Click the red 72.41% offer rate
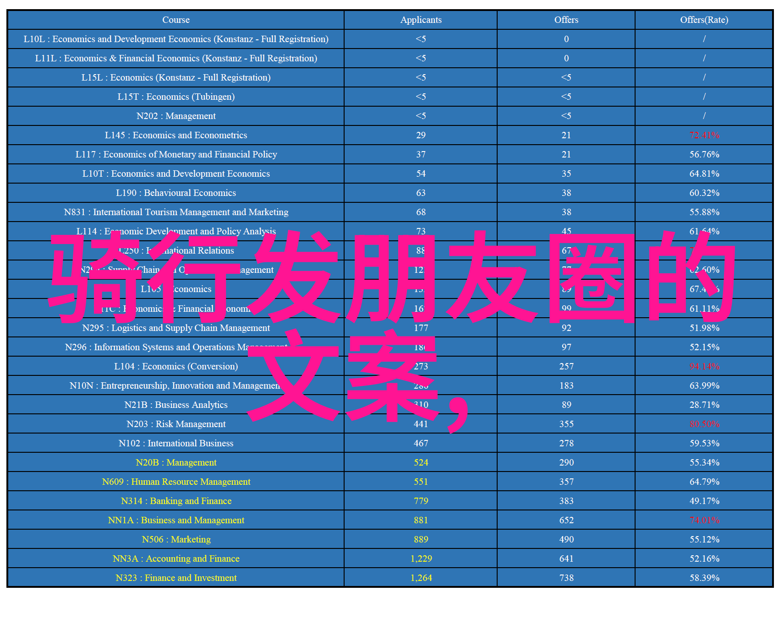The width and height of the screenshot is (784, 629). click(x=704, y=135)
